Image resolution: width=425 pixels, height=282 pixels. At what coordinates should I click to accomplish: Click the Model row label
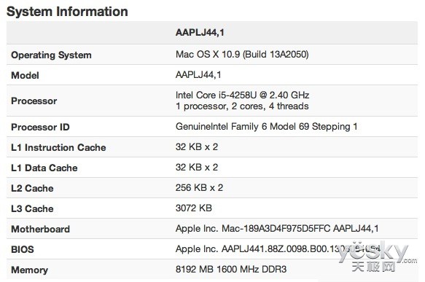tap(25, 75)
